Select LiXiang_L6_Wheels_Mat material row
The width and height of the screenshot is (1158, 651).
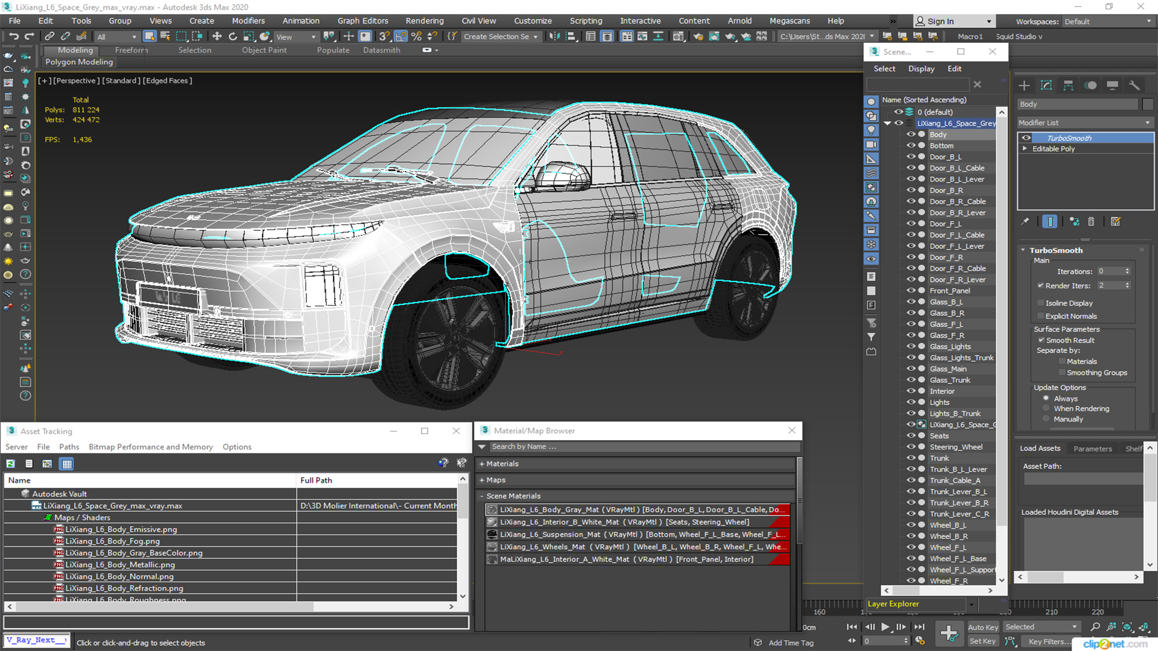click(638, 547)
